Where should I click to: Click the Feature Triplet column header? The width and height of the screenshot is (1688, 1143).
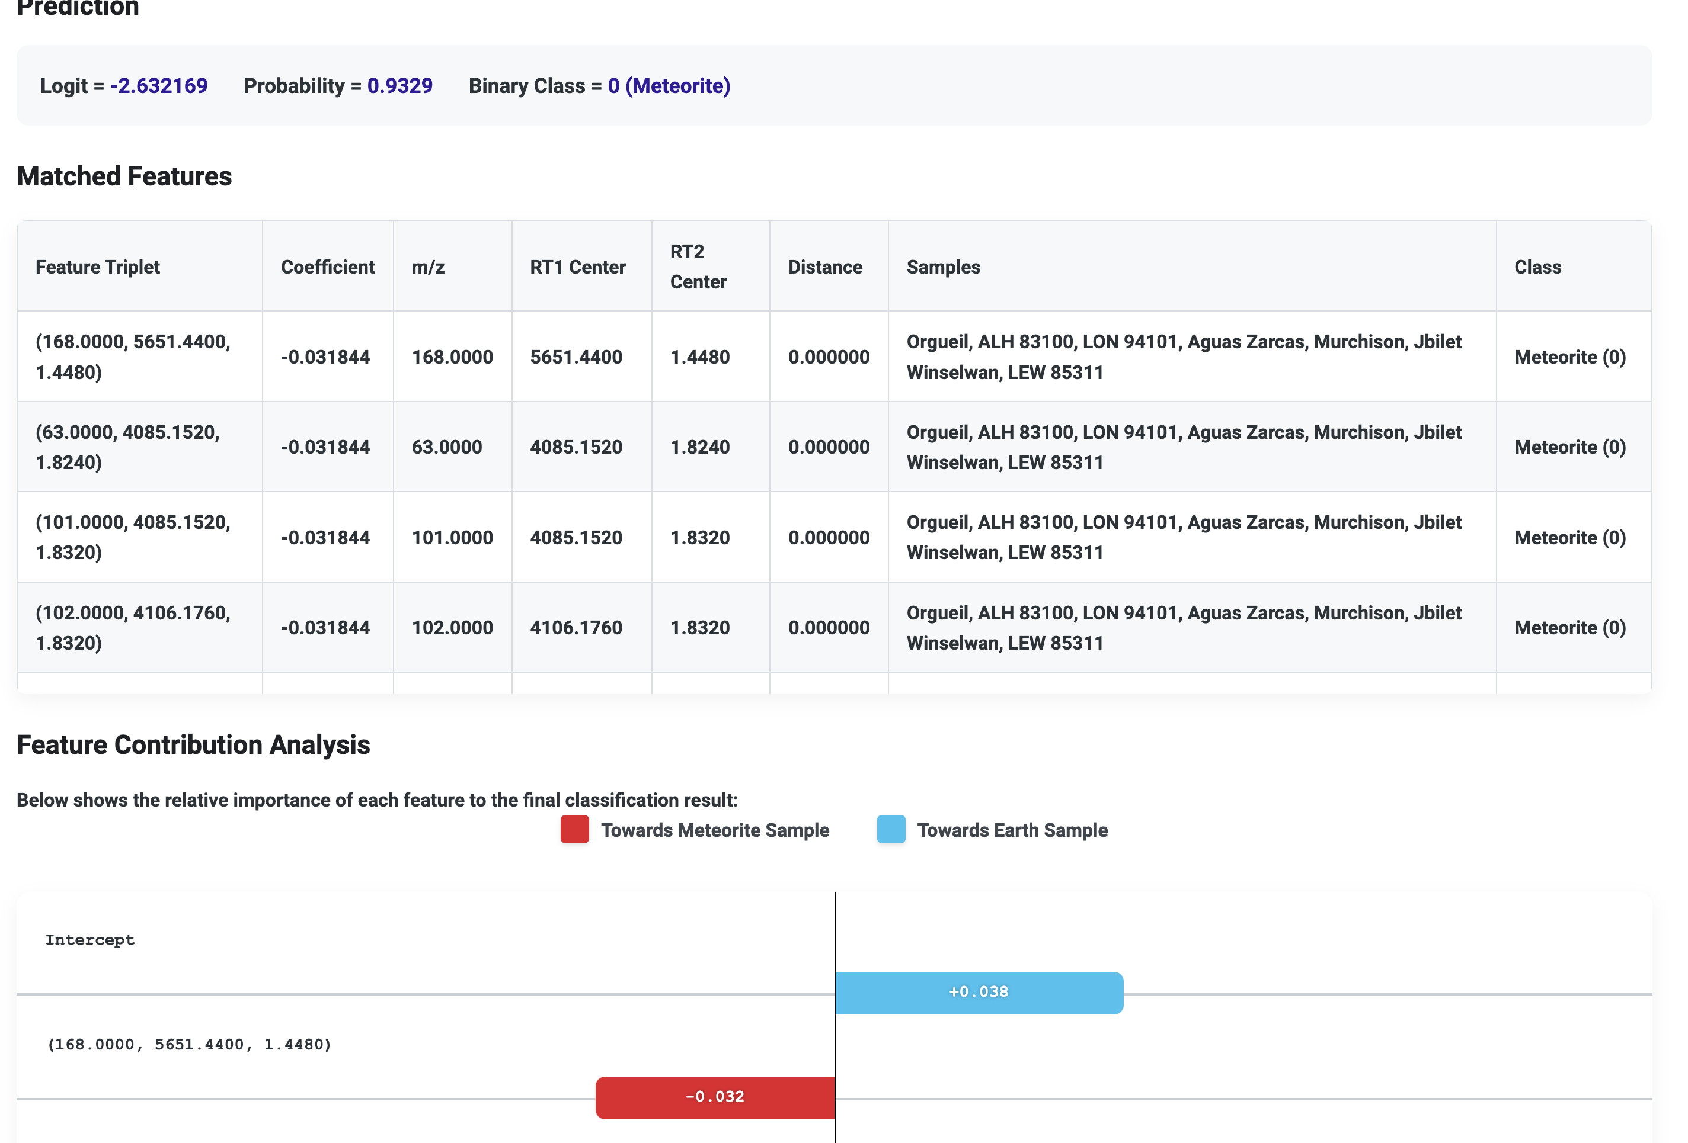pyautogui.click(x=98, y=267)
